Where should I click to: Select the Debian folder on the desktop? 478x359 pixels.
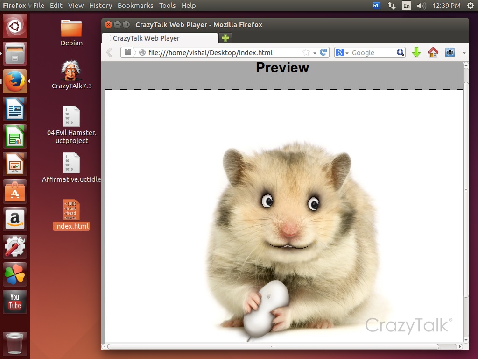tap(71, 33)
